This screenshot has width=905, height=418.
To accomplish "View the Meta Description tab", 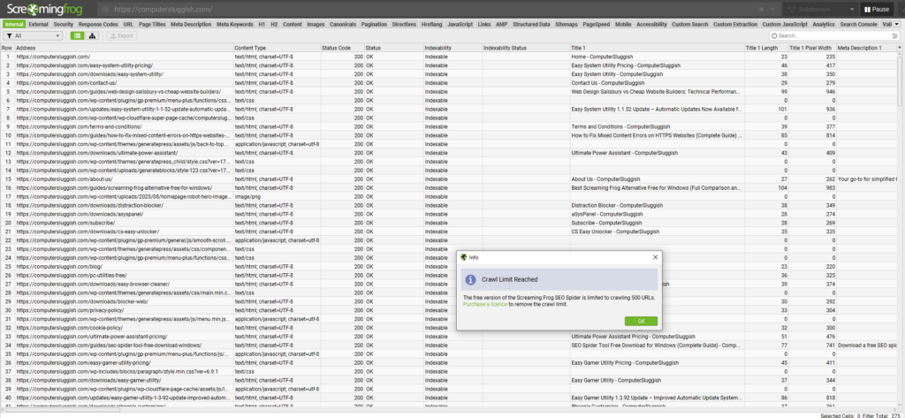I will (x=191, y=24).
